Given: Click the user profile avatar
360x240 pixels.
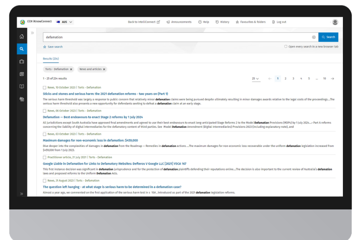Looking at the screenshot, I should pyautogui.click(x=335, y=22).
